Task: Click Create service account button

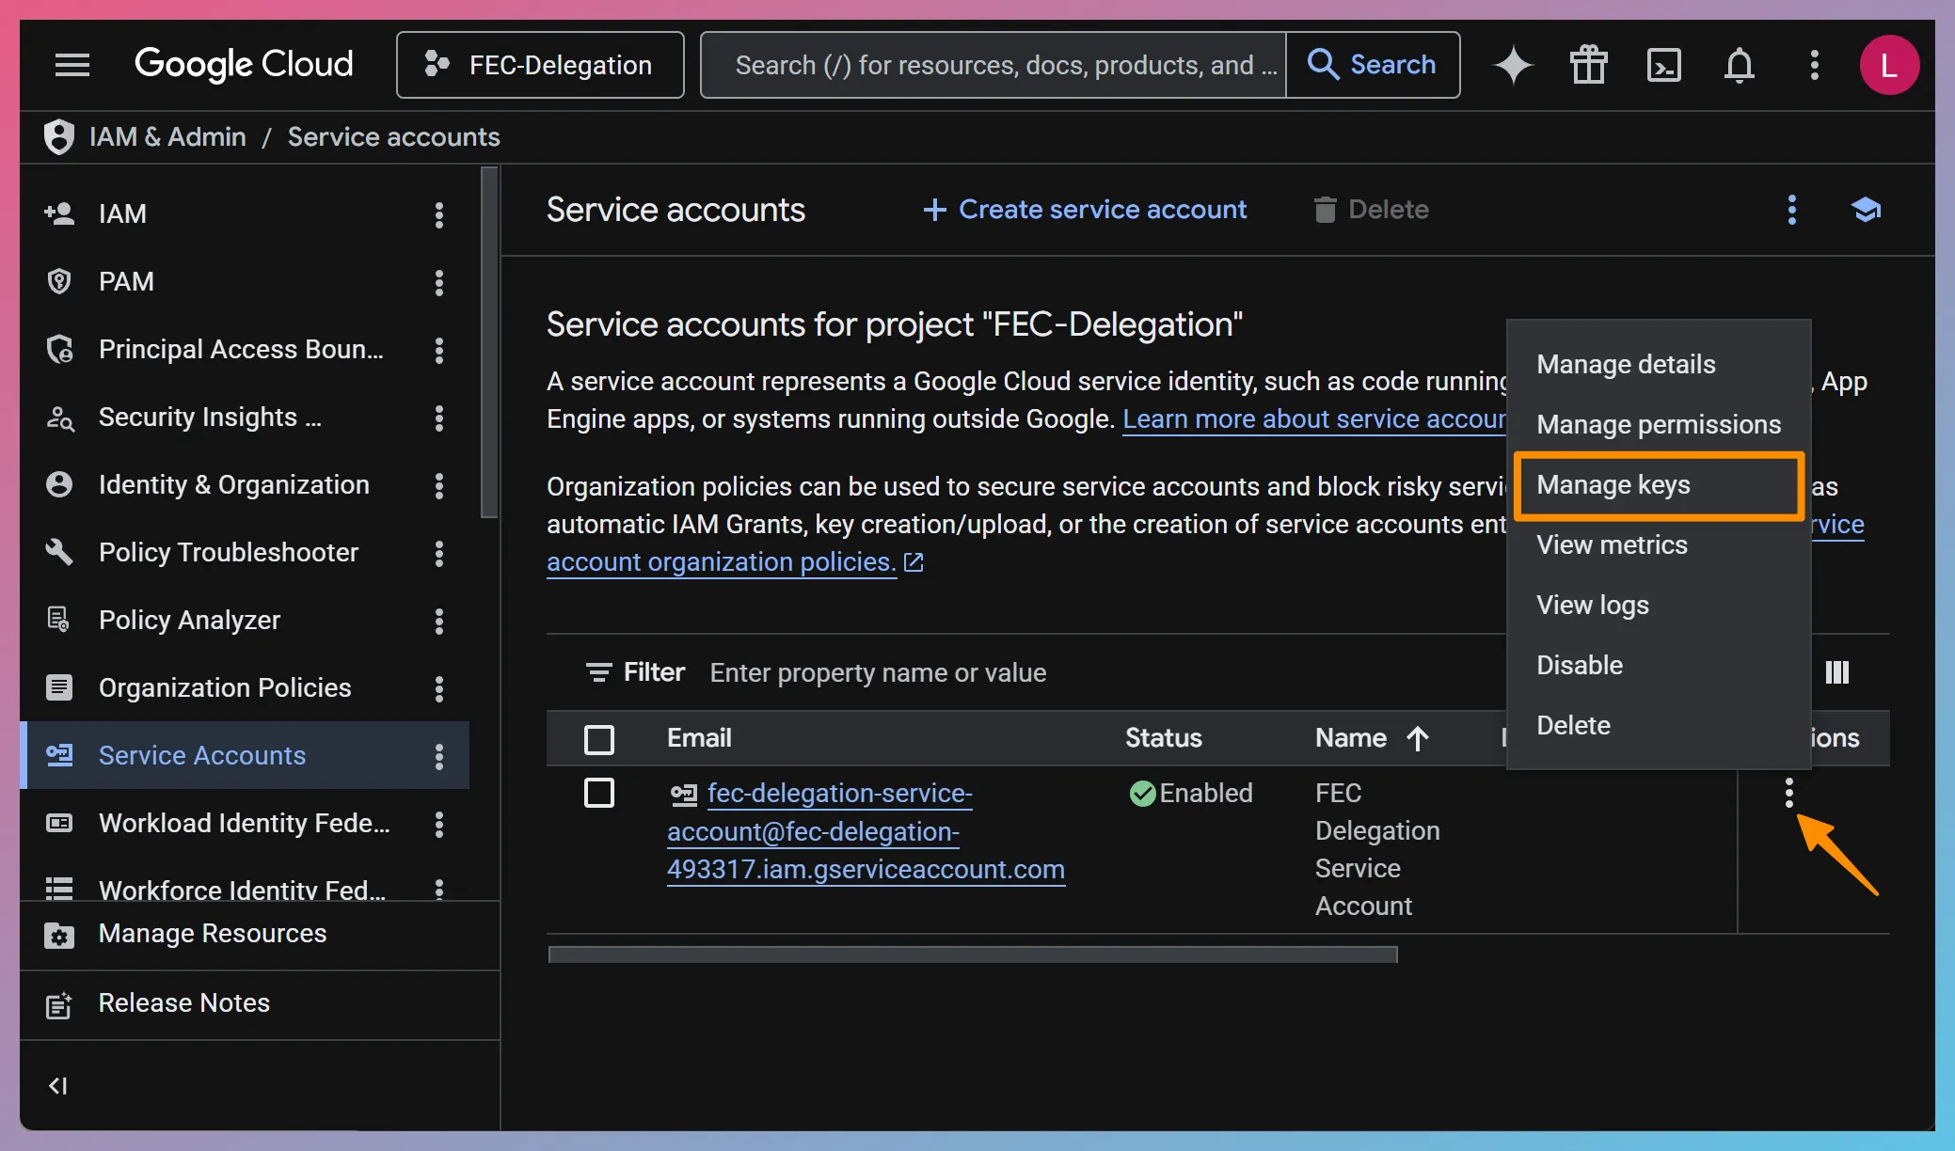Action: (1085, 210)
